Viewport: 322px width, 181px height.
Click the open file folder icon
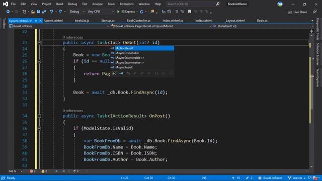pyautogui.click(x=33, y=12)
